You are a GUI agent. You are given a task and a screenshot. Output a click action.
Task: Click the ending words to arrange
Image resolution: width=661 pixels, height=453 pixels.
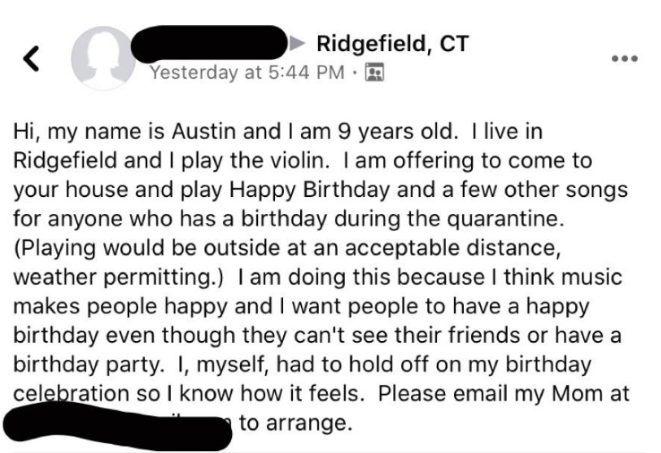click(296, 423)
